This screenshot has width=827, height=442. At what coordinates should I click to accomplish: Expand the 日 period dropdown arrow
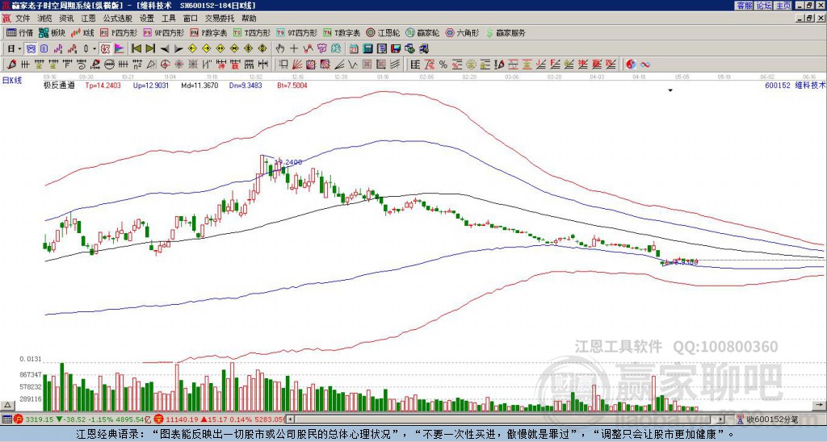[x=19, y=48]
